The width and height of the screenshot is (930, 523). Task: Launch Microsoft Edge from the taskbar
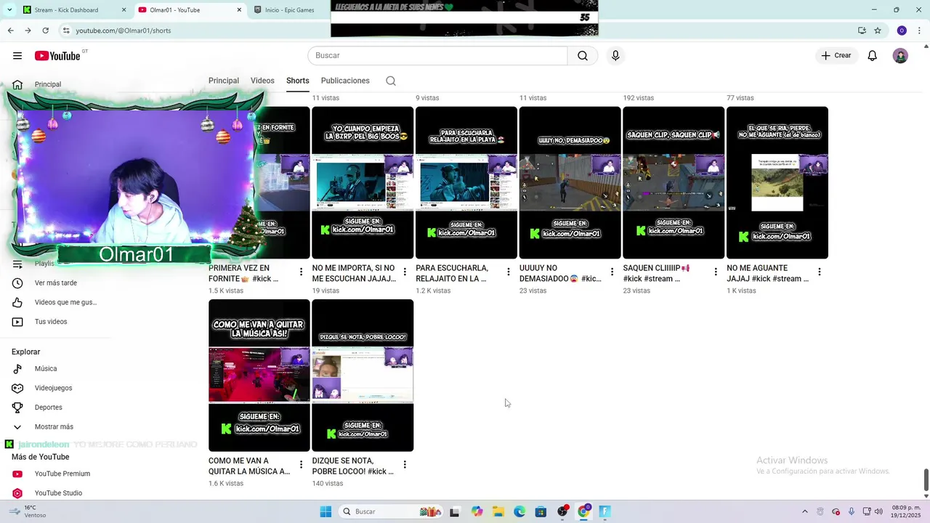519,511
